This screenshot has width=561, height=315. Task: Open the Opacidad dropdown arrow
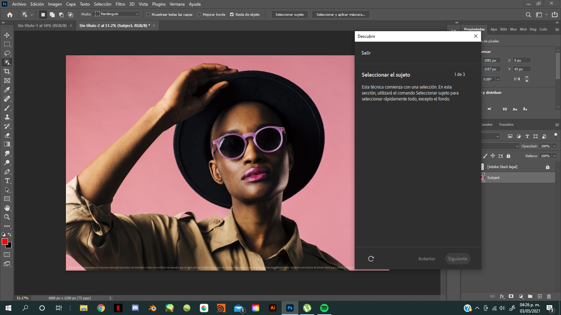[554, 146]
